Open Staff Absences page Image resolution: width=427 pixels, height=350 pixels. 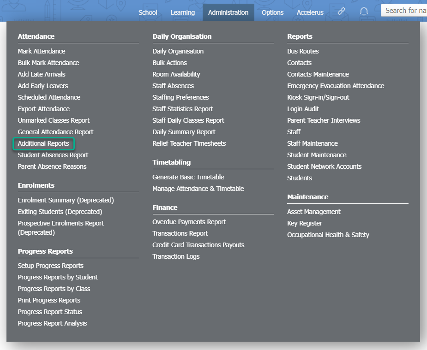pos(173,86)
